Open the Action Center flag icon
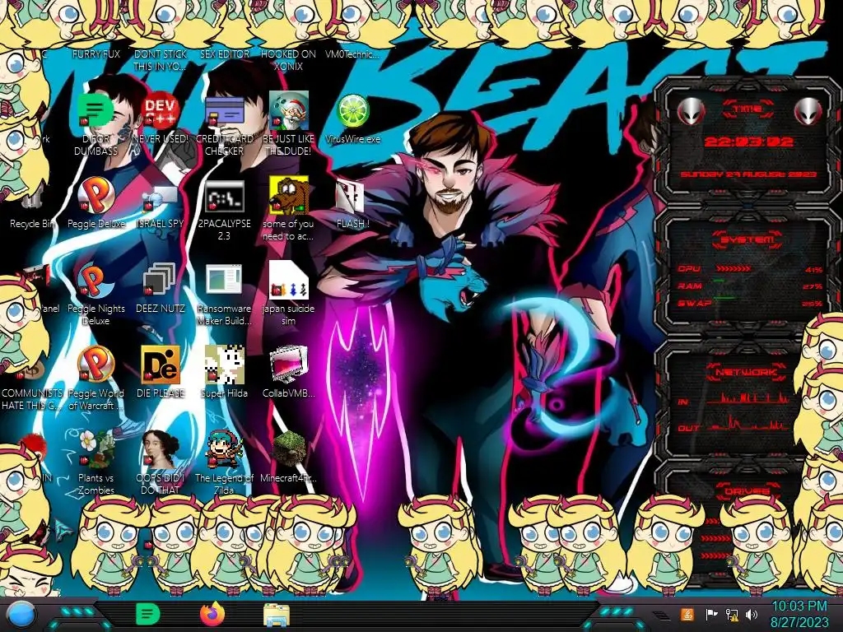 click(x=711, y=614)
